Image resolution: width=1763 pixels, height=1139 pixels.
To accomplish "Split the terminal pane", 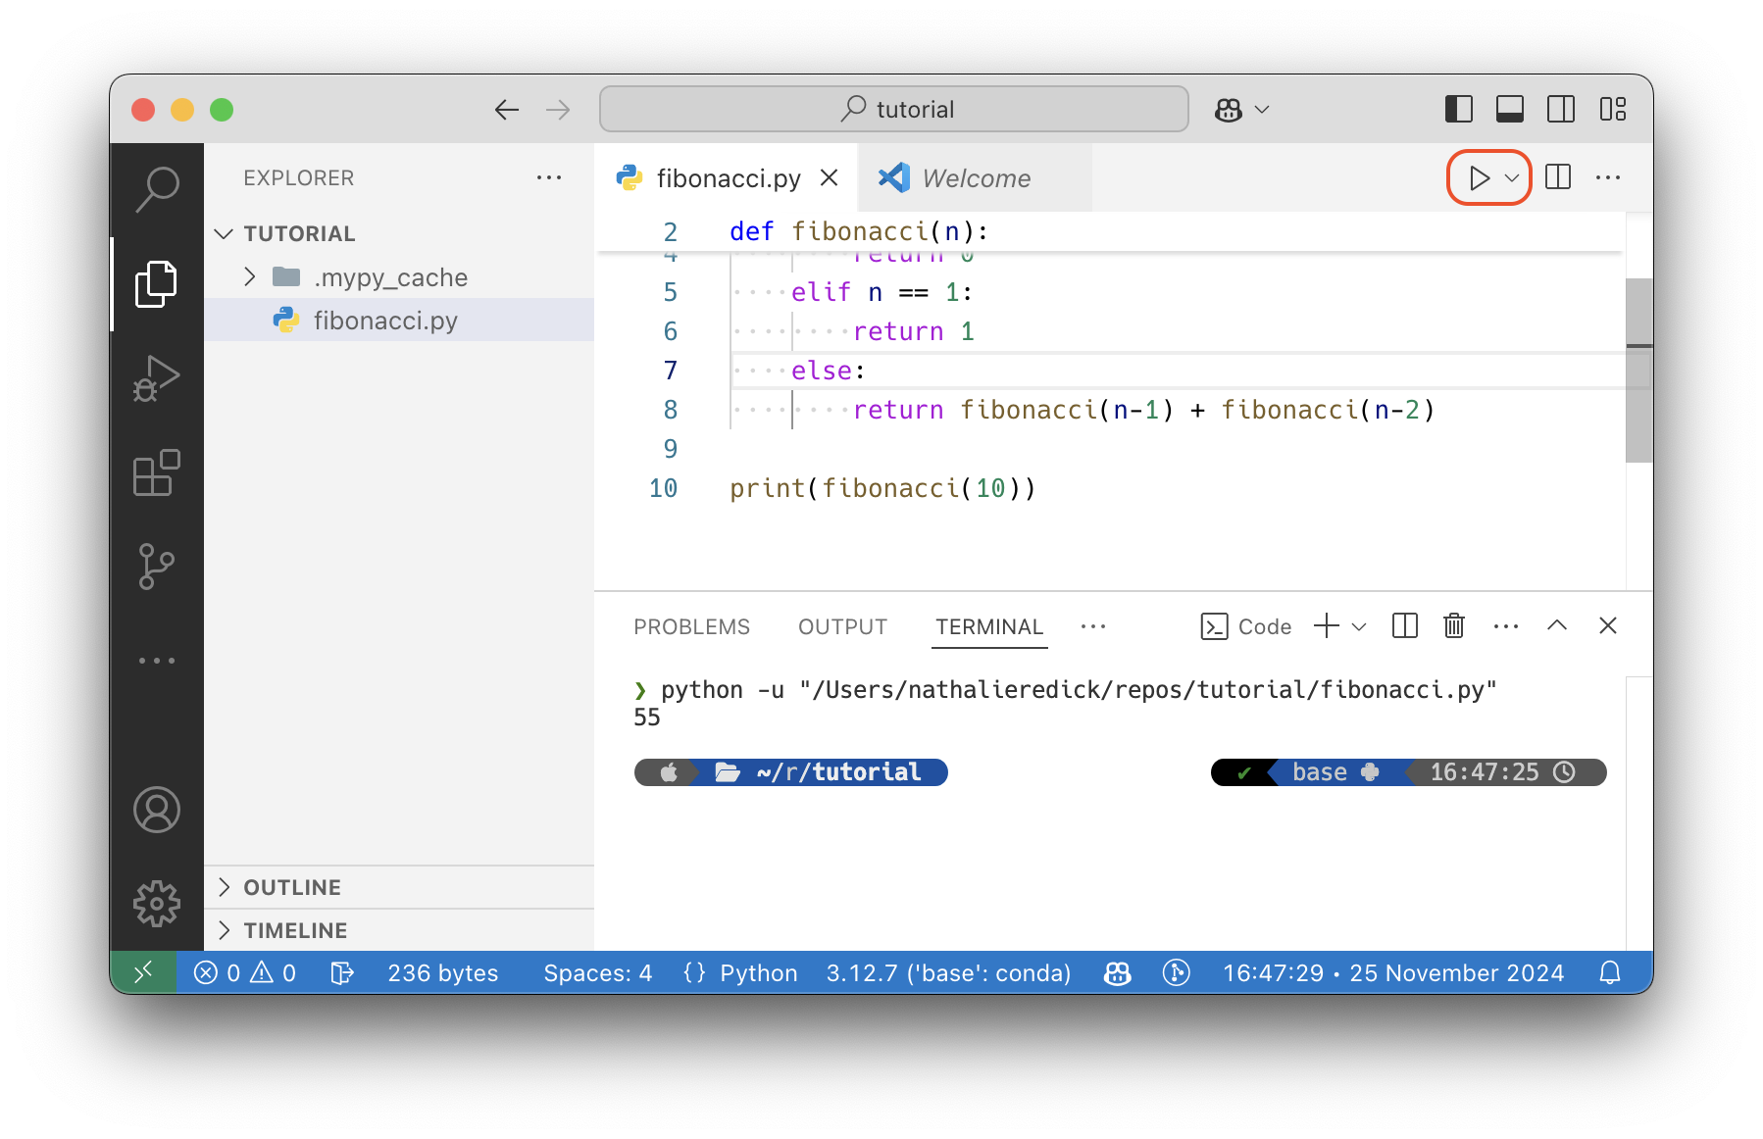I will point(1405,625).
